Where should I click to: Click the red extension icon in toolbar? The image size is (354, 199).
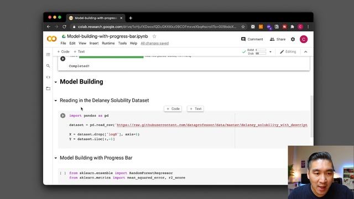click(x=284, y=27)
